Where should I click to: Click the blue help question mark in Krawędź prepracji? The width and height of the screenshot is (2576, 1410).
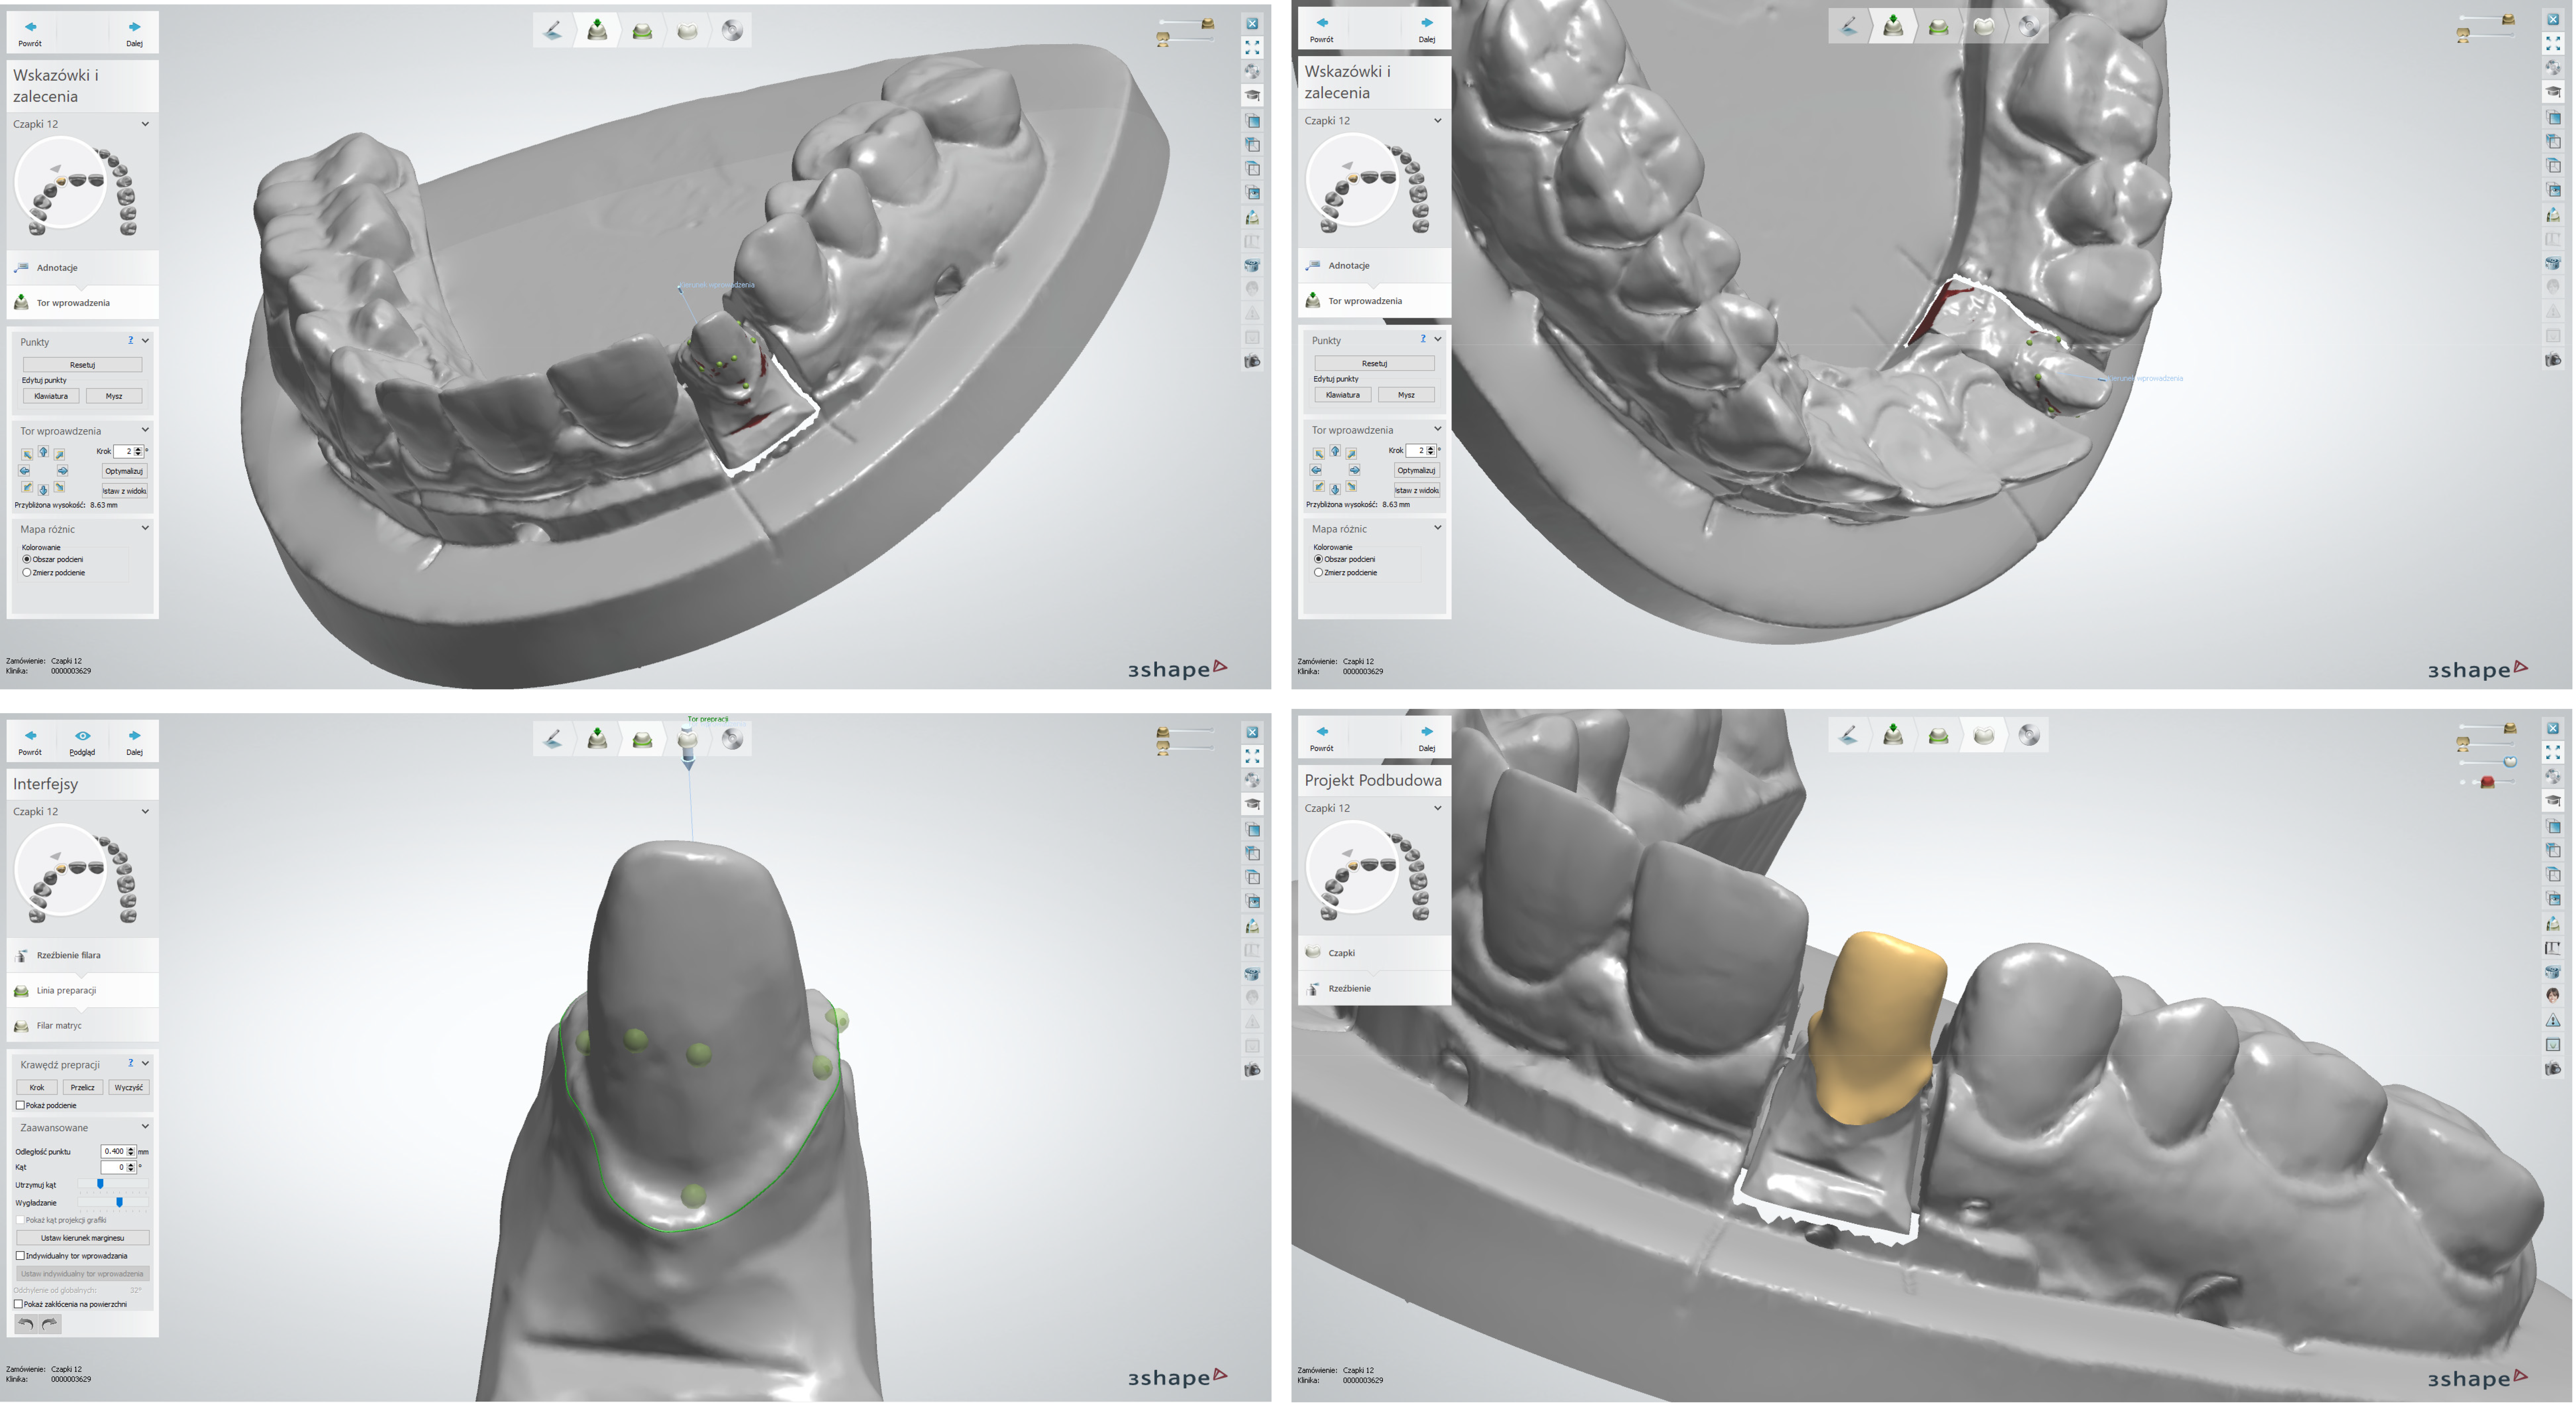(x=131, y=1063)
